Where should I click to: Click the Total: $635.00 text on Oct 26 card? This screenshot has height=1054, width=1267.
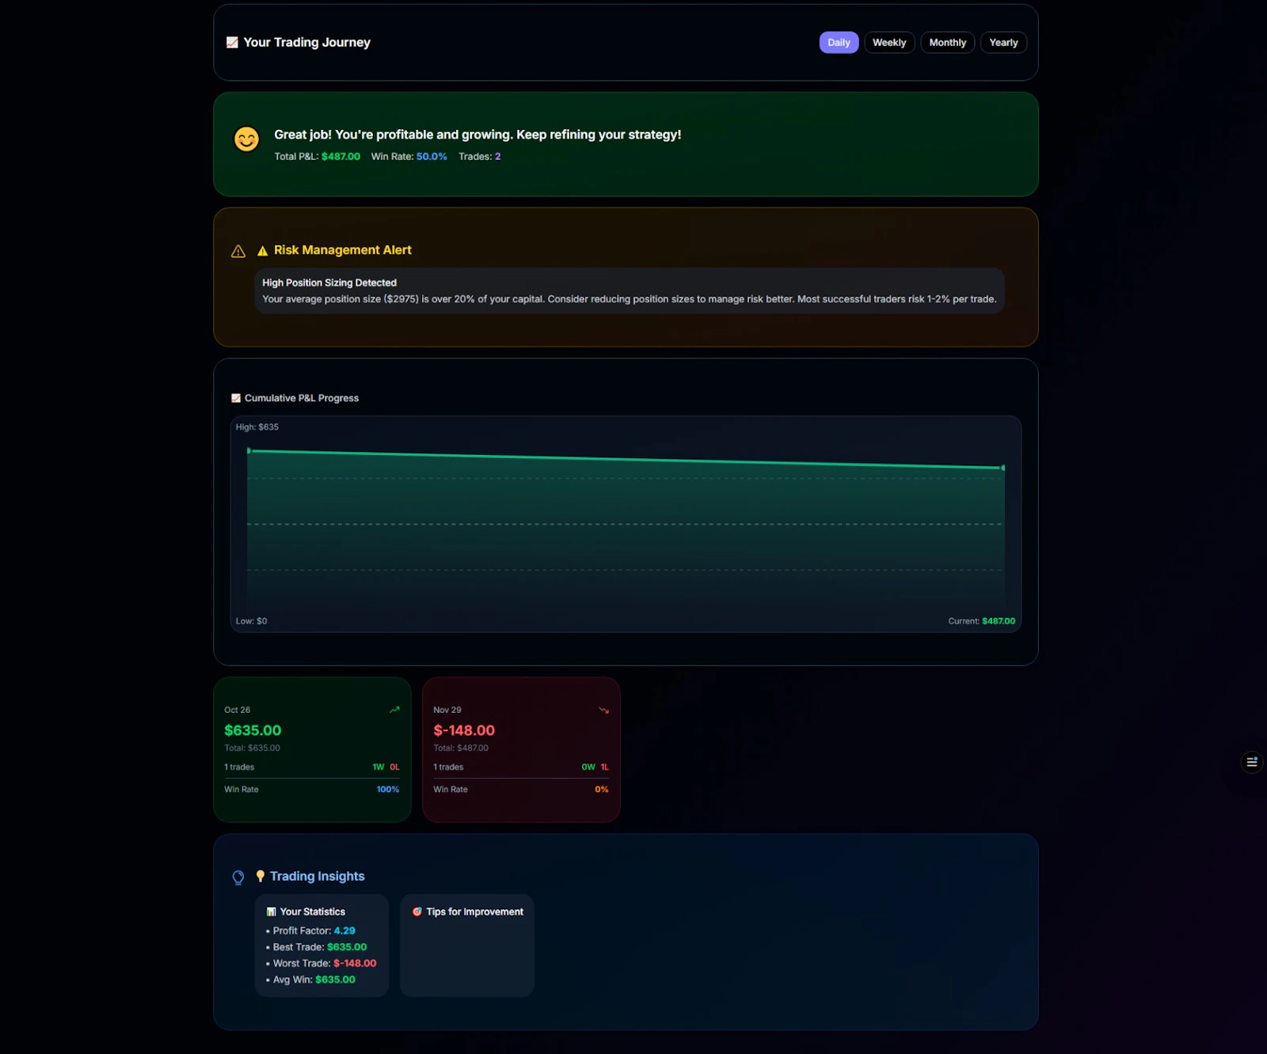point(252,748)
